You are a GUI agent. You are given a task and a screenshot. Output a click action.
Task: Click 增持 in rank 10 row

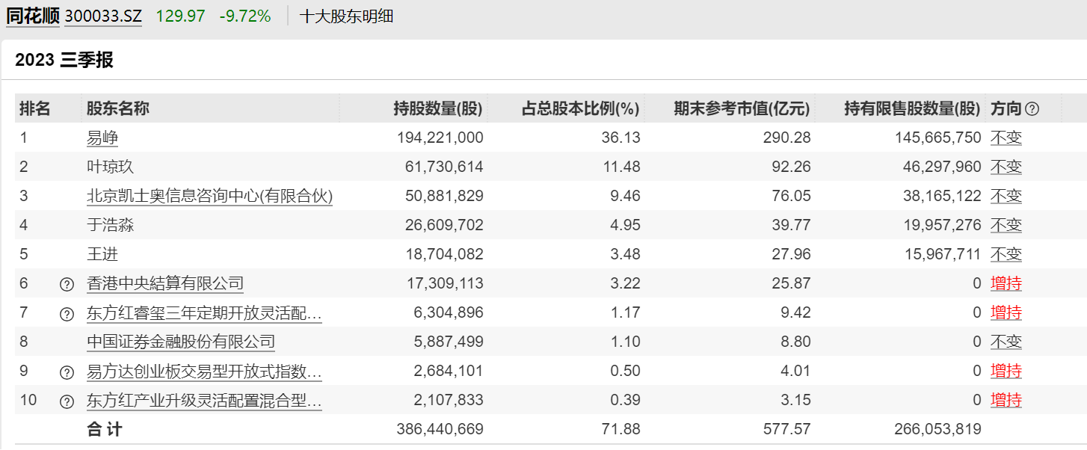1006,400
